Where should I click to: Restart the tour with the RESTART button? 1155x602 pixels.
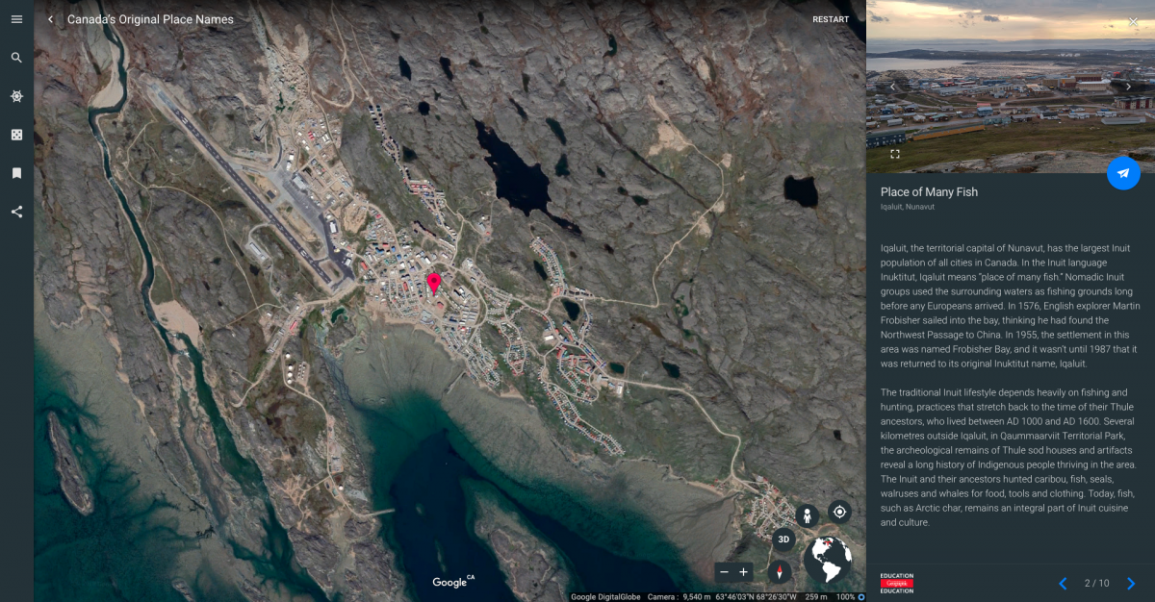click(x=829, y=18)
